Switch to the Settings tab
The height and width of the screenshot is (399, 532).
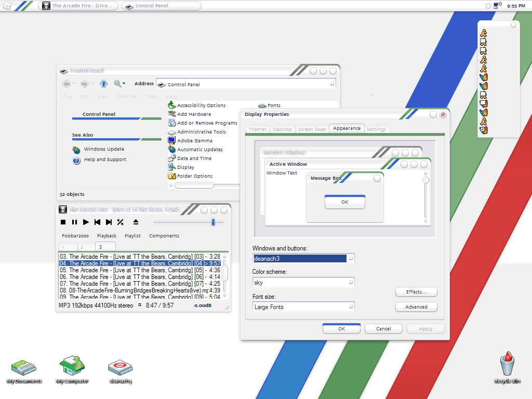(376, 129)
